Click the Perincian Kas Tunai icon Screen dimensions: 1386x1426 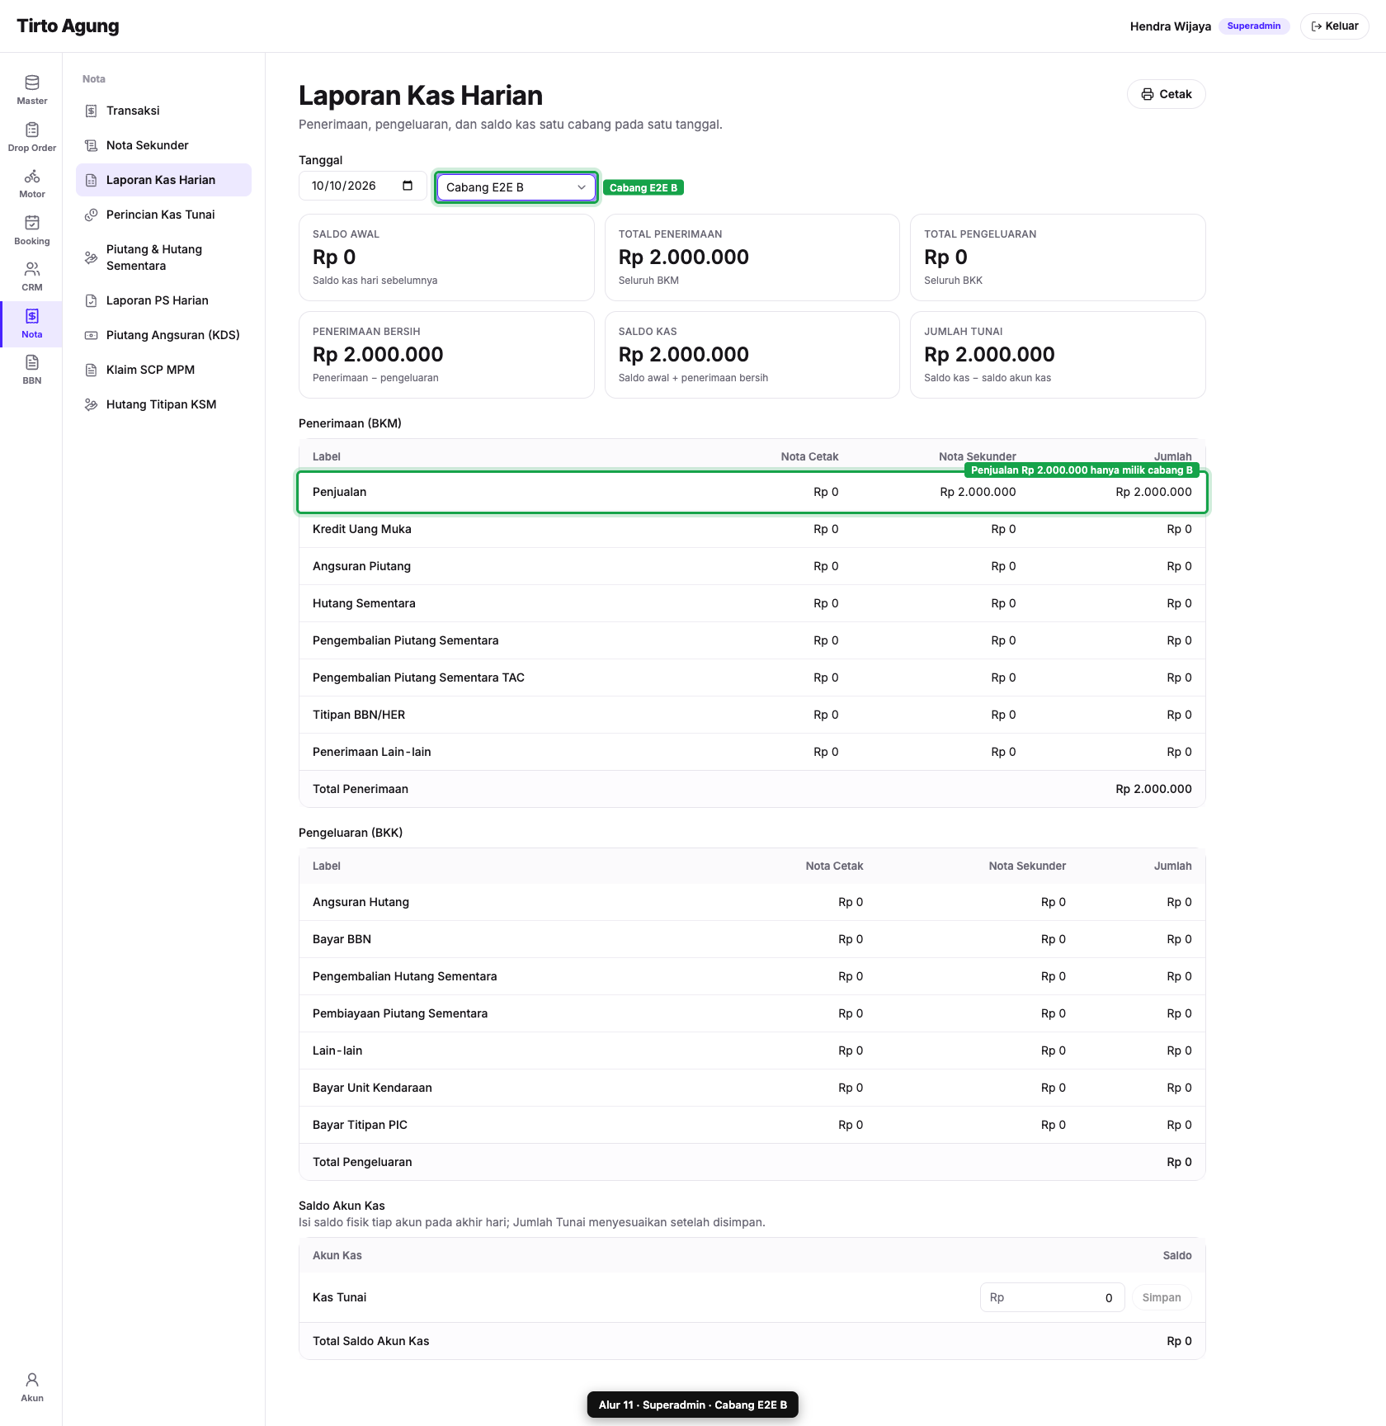92,215
